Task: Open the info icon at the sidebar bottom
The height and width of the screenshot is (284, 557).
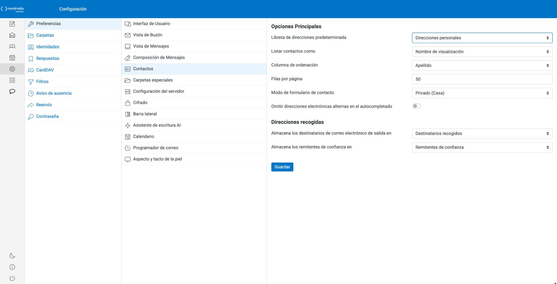Action: [12, 267]
